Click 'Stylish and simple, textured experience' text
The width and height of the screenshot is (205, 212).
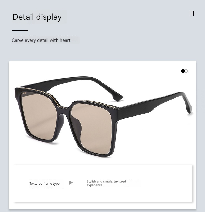pos(106,183)
